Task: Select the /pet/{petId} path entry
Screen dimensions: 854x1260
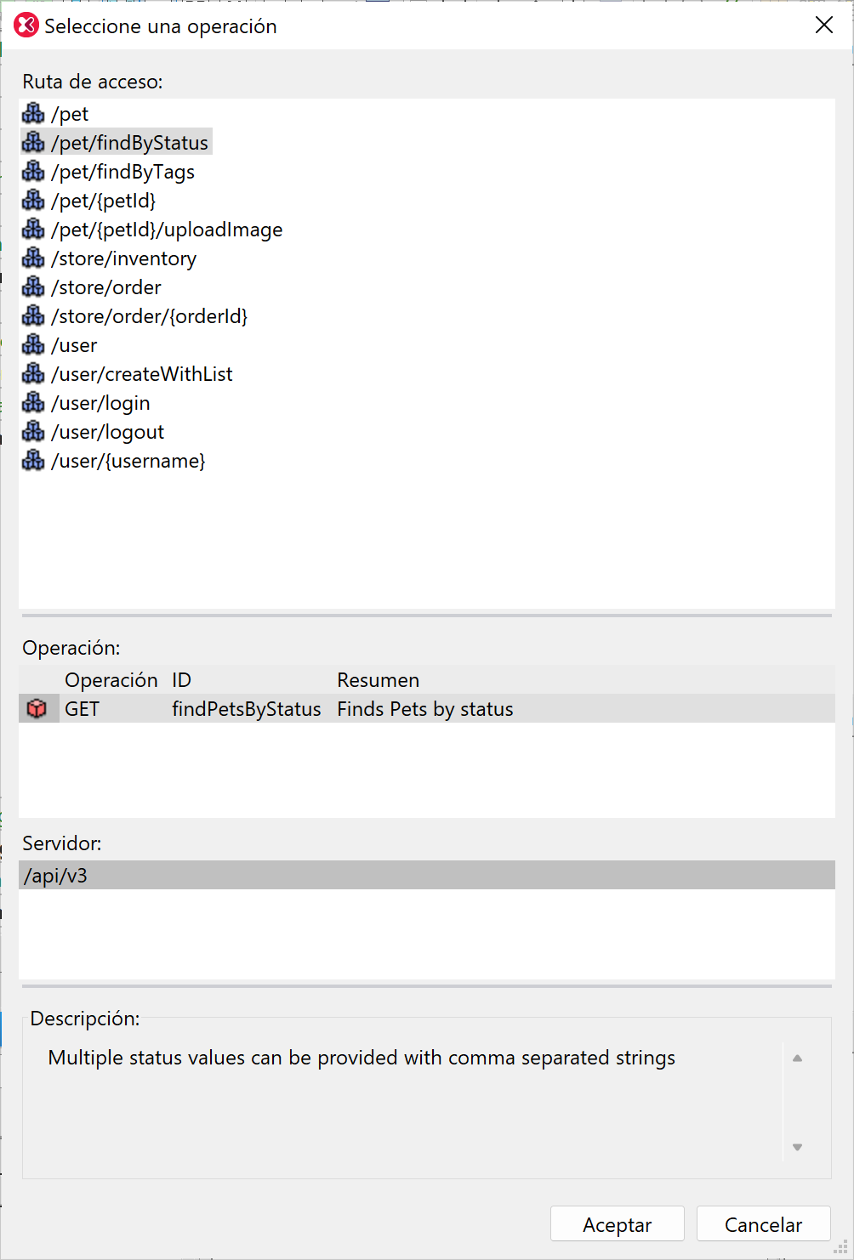Action: coord(103,201)
